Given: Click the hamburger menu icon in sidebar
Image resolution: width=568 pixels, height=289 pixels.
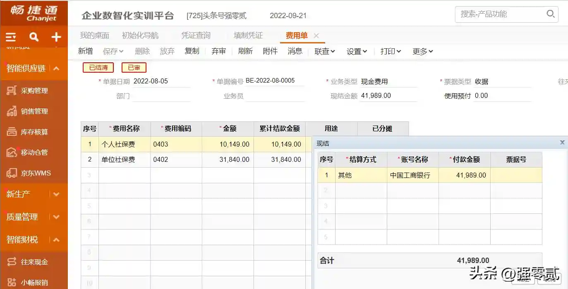Looking at the screenshot, I should pyautogui.click(x=11, y=37).
